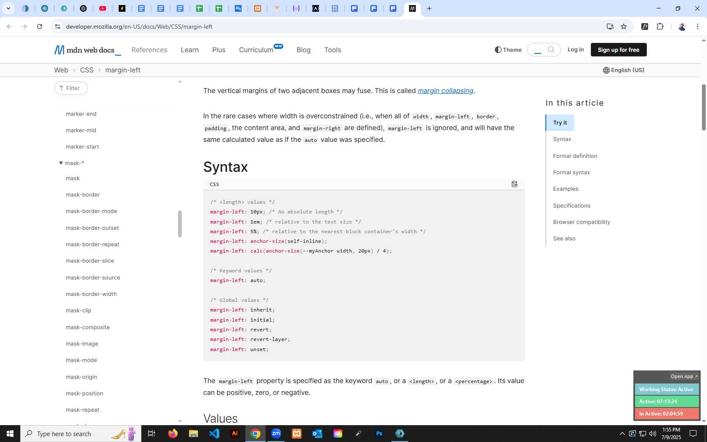Screen dimensions: 707x442
Task: Open the fx extension icon in toolbar
Action: click(x=644, y=27)
